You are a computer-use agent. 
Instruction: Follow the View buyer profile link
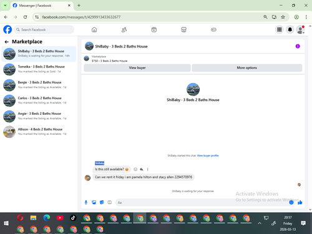pyautogui.click(x=208, y=155)
